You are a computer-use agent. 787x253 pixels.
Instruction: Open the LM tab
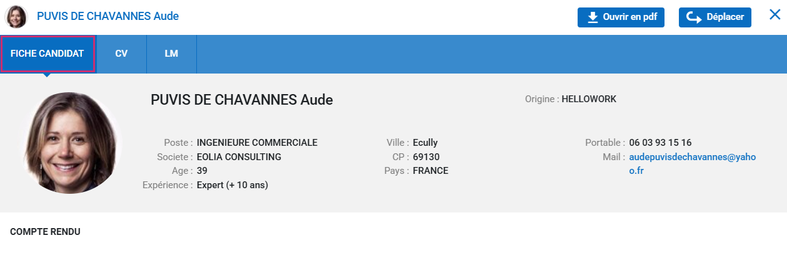point(171,54)
